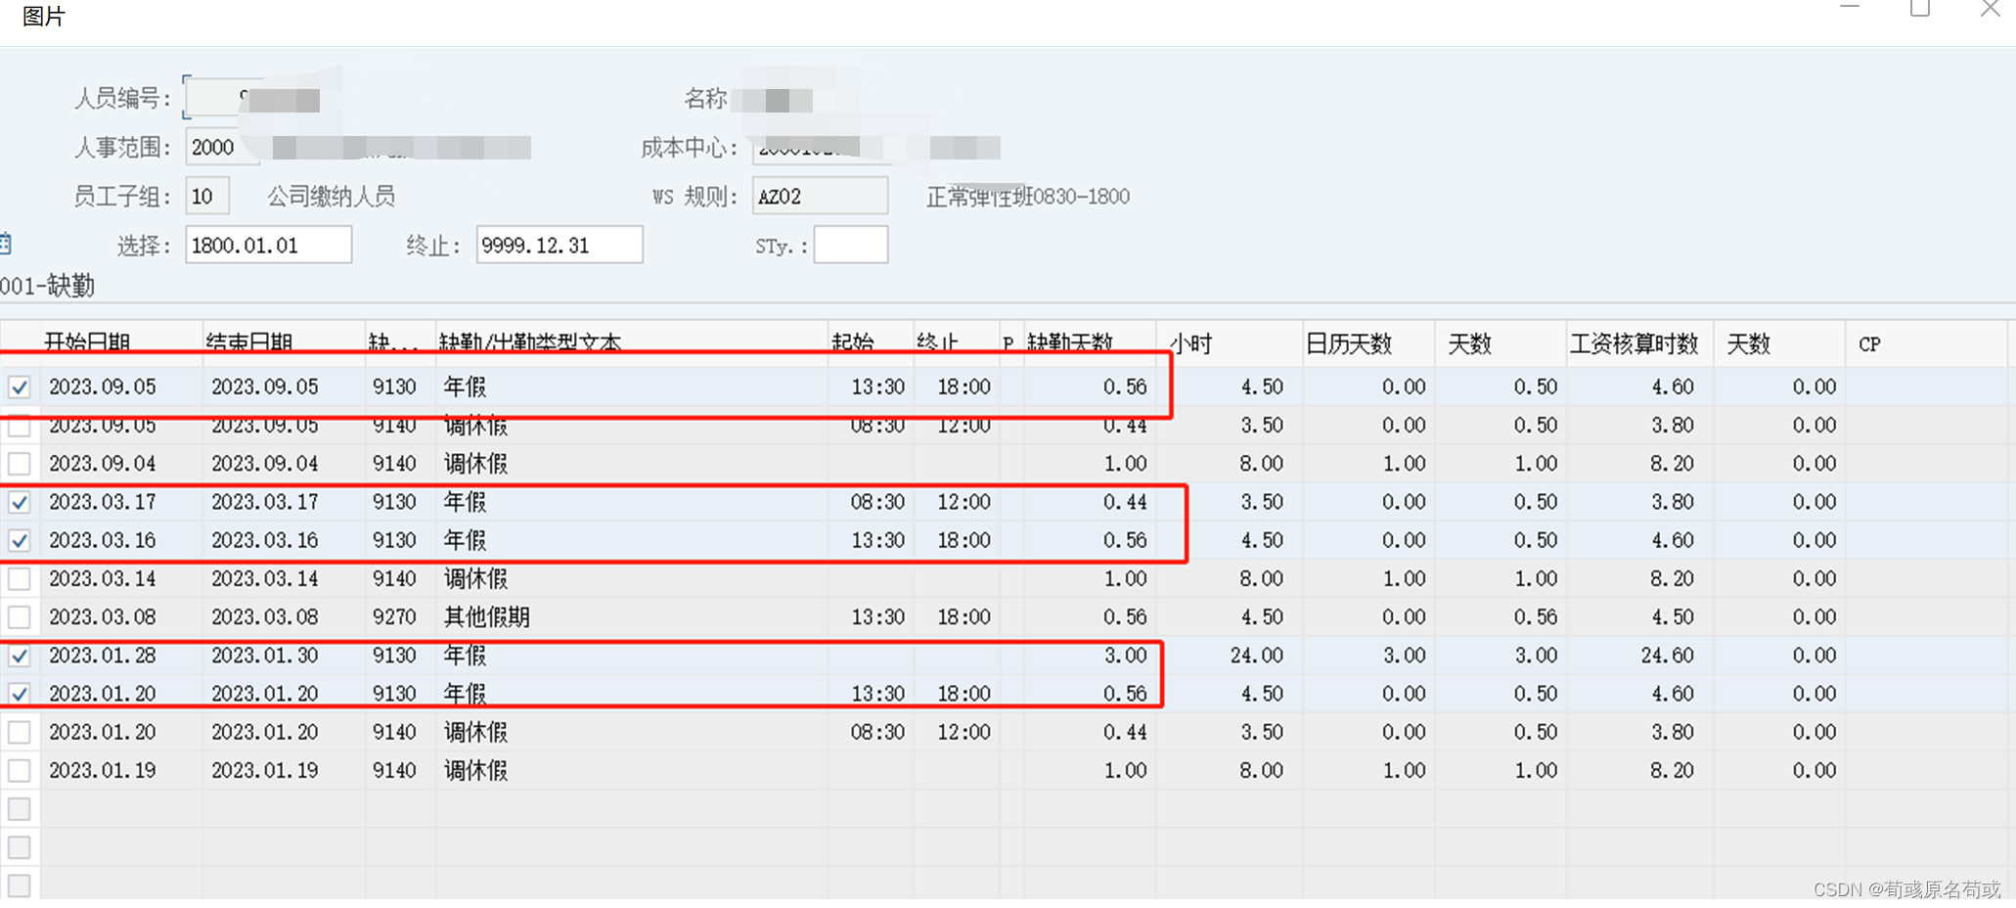
Task: Click the STy. input field
Action: point(849,244)
